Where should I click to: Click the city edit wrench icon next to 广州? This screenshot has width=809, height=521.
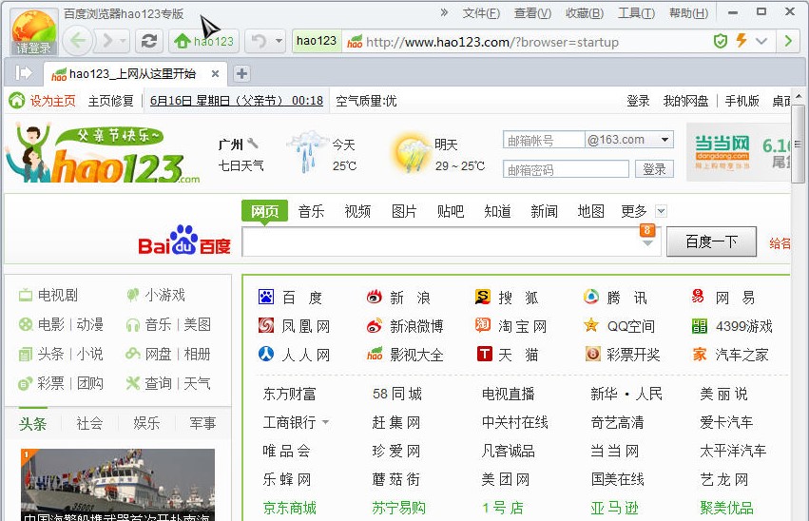252,144
